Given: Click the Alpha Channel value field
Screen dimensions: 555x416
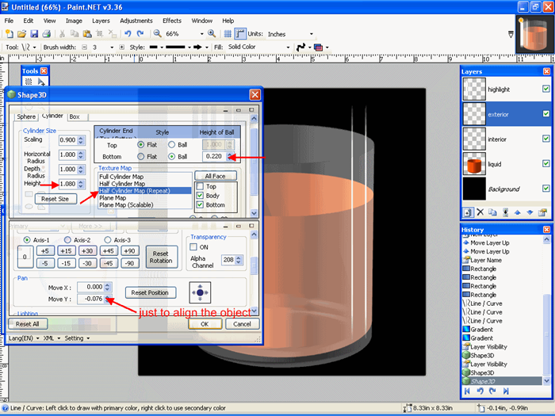Looking at the screenshot, I should pyautogui.click(x=228, y=260).
